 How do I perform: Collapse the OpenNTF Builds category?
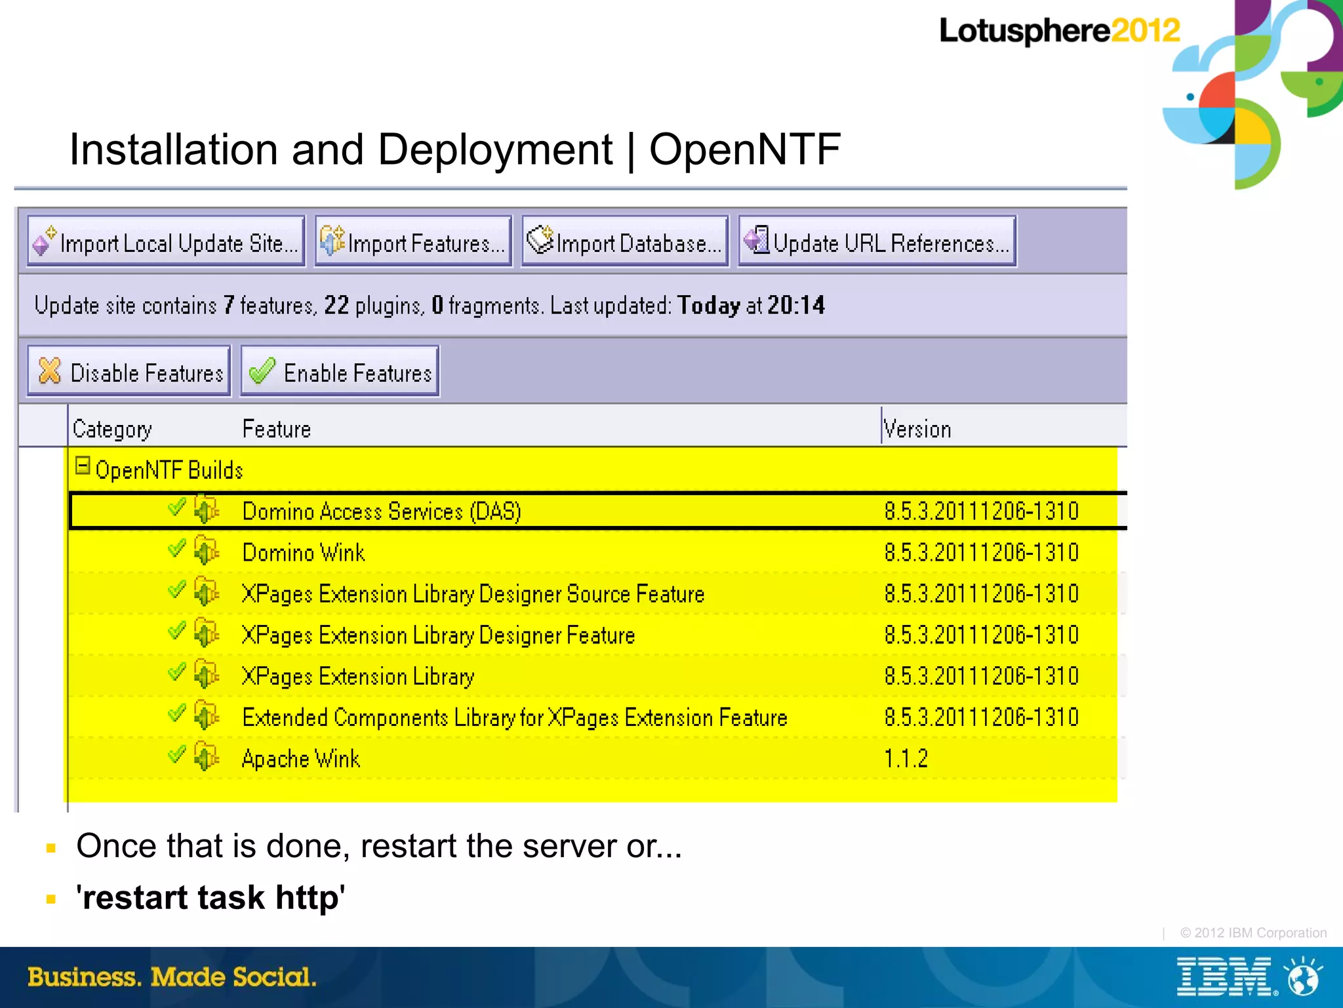(83, 466)
